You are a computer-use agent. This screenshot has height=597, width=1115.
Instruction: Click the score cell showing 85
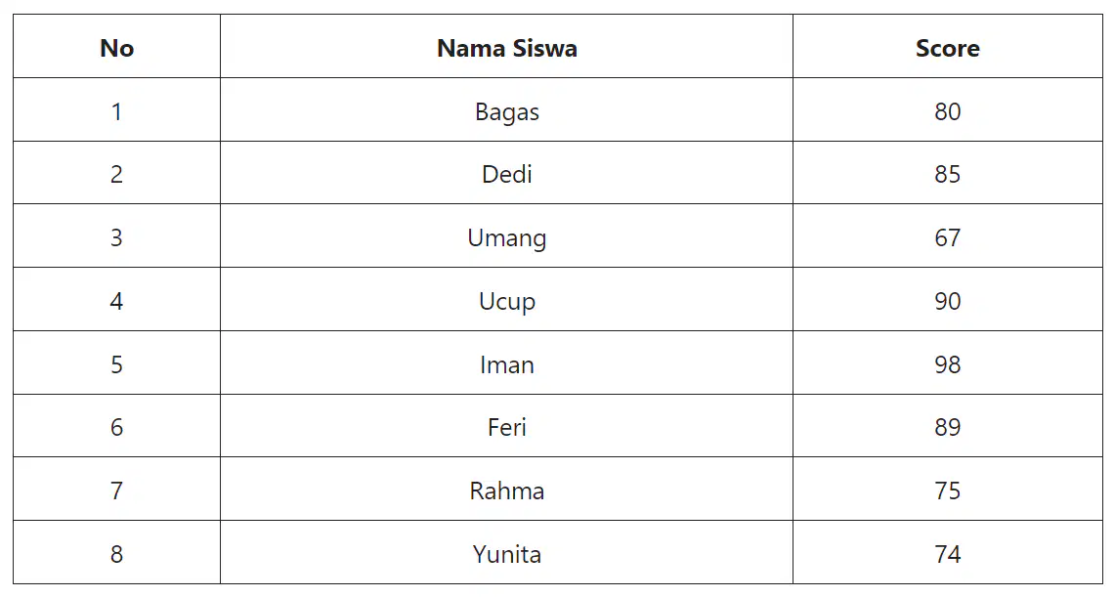coord(947,173)
